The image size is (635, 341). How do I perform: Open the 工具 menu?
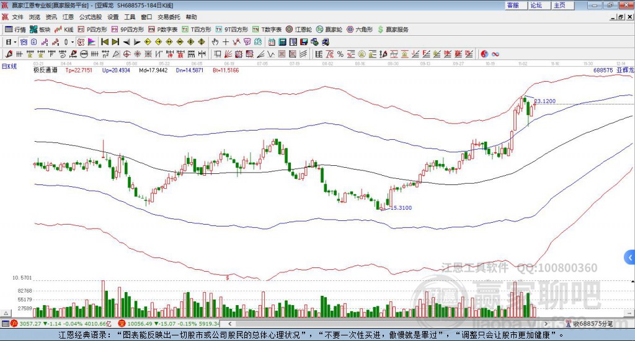click(130, 17)
